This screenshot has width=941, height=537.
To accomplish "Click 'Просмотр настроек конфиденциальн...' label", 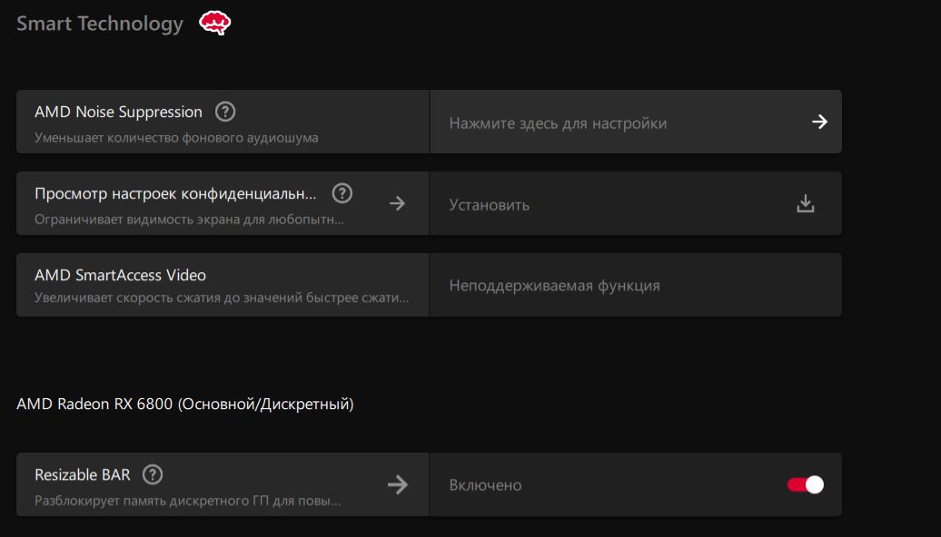I will coord(175,193).
